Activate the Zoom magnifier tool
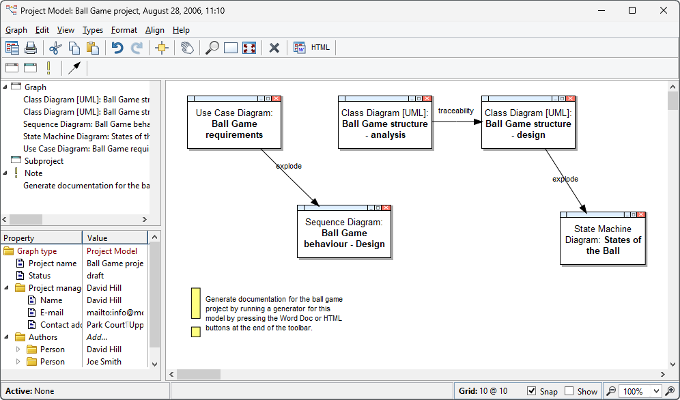The height and width of the screenshot is (400, 680). coord(212,48)
